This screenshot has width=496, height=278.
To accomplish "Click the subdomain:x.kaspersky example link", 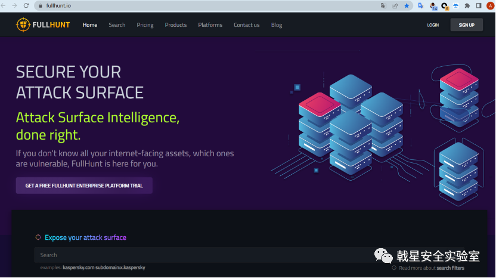I will click(x=120, y=267).
